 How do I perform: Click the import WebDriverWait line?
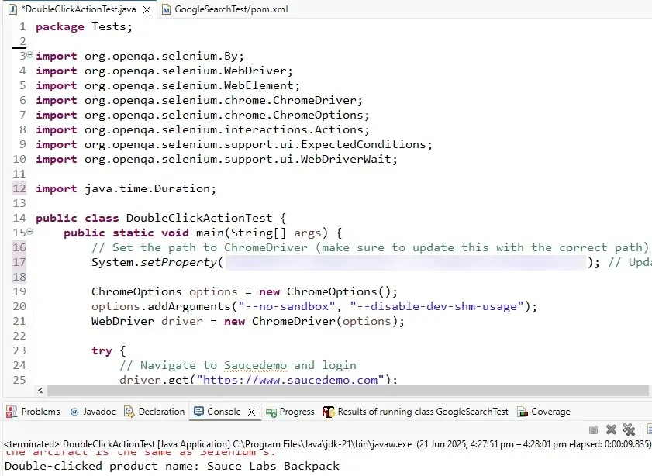[x=216, y=159]
